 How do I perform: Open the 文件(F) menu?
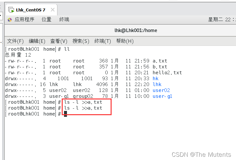pyautogui.click(x=15, y=41)
